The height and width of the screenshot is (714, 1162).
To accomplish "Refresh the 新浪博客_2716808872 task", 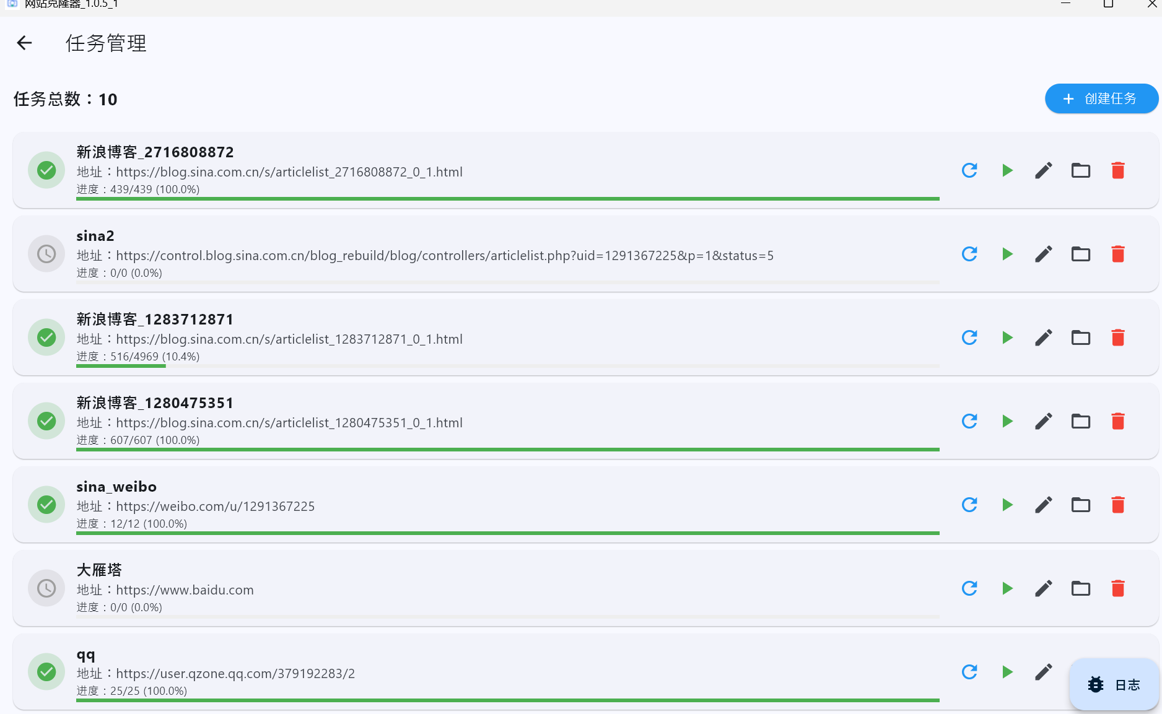I will click(969, 170).
